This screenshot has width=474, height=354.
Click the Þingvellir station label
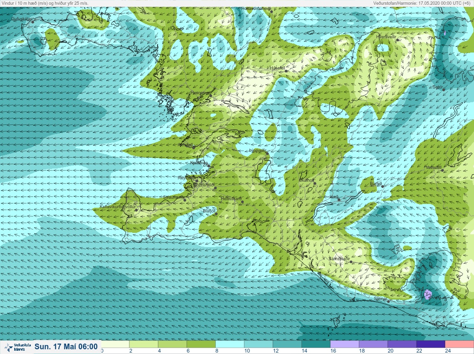pos(257,150)
